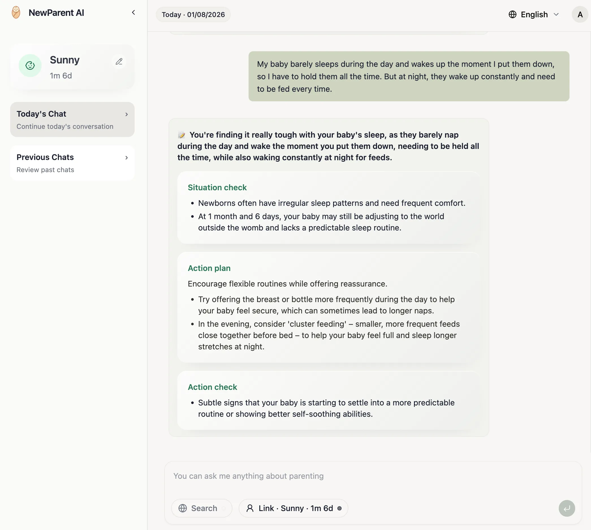Click 'Encourage flexible routines while offering reassurance.'

(287, 284)
